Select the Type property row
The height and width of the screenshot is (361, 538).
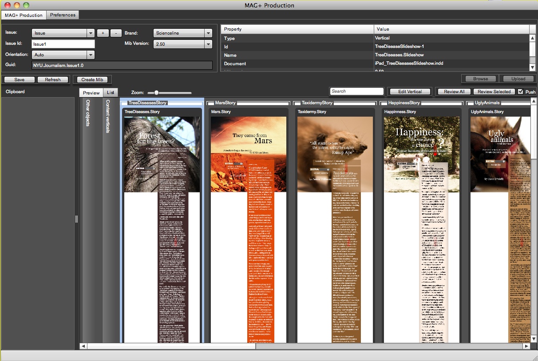(375, 38)
